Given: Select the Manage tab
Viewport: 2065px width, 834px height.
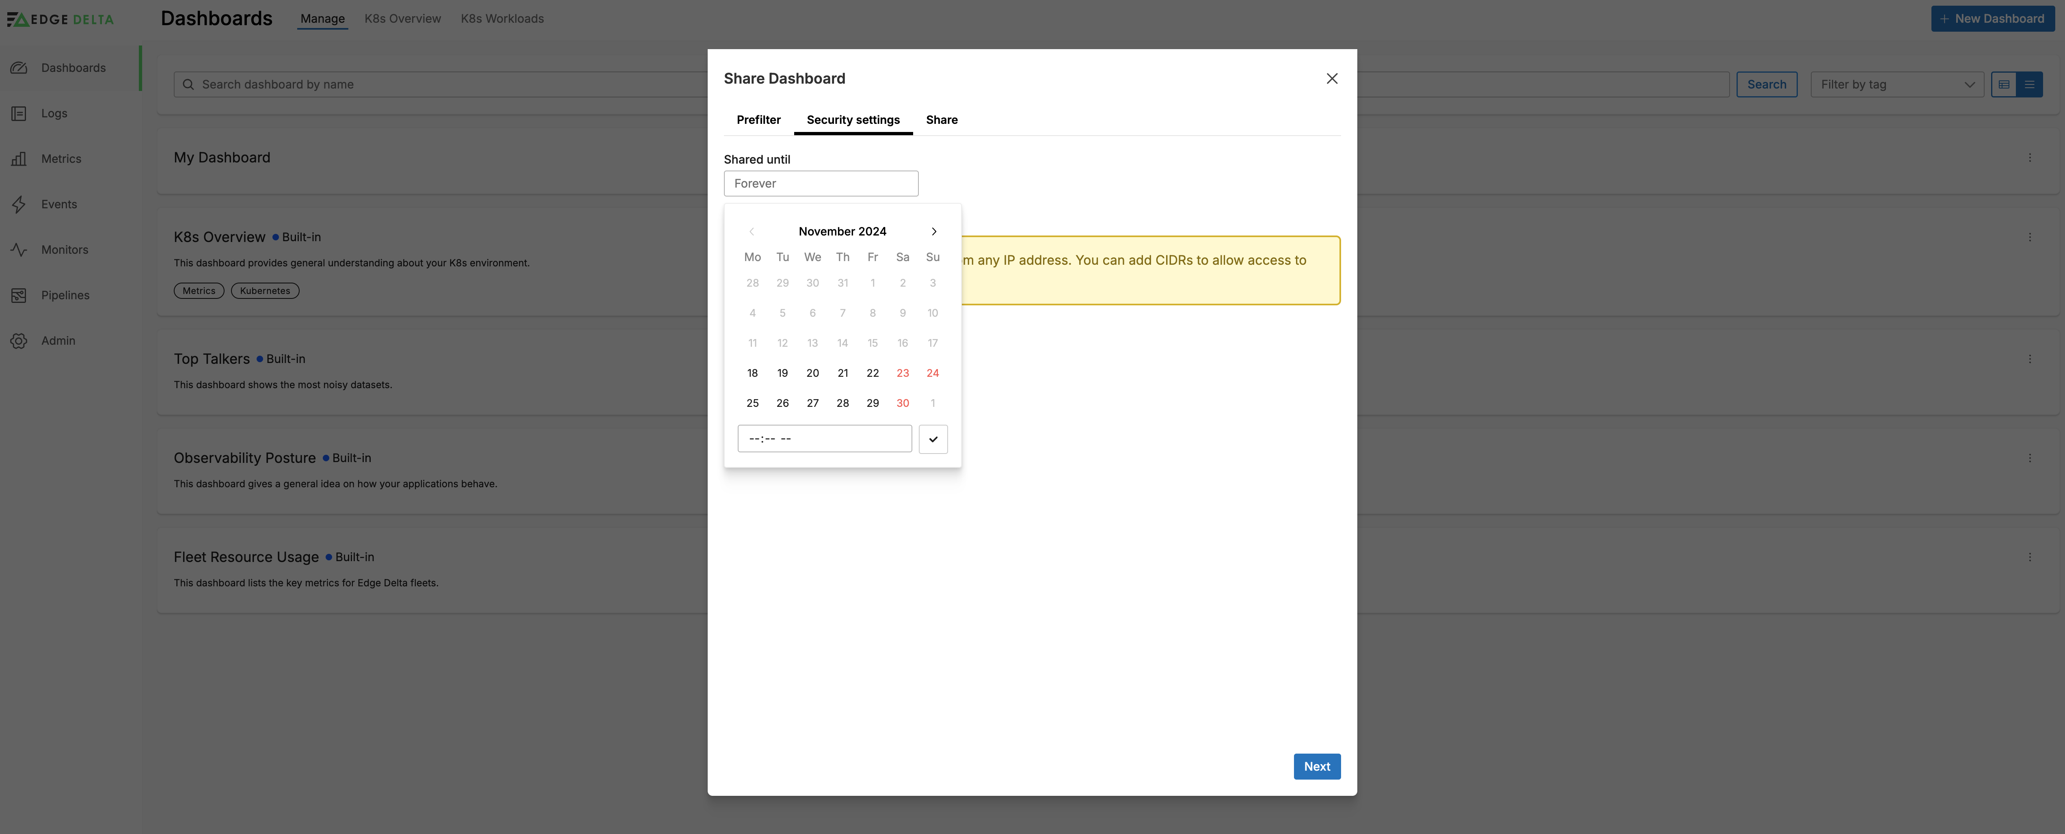Looking at the screenshot, I should click(x=322, y=18).
